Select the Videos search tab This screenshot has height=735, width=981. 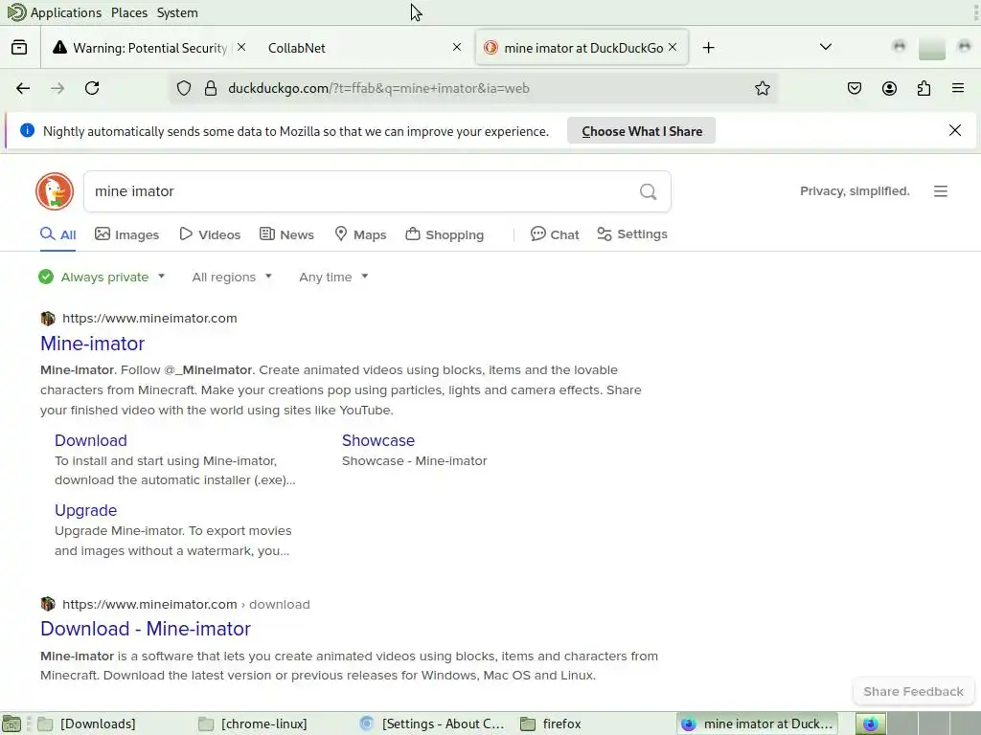(x=210, y=234)
